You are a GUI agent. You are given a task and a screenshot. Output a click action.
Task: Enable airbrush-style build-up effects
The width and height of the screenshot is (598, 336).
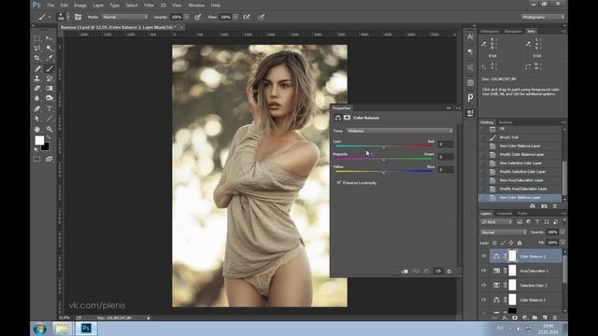(247, 17)
